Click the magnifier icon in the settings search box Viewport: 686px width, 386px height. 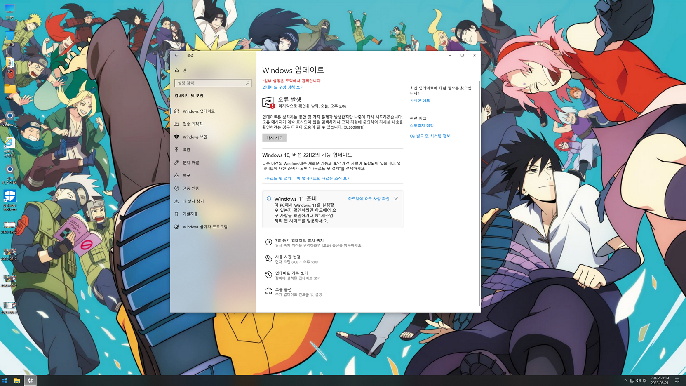247,83
